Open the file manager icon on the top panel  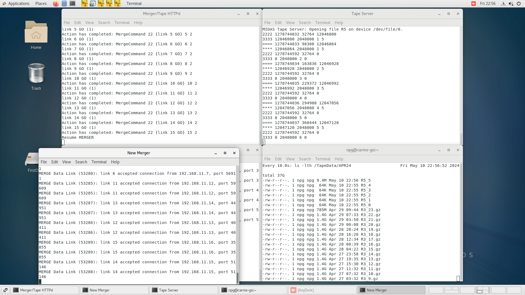(x=65, y=4)
